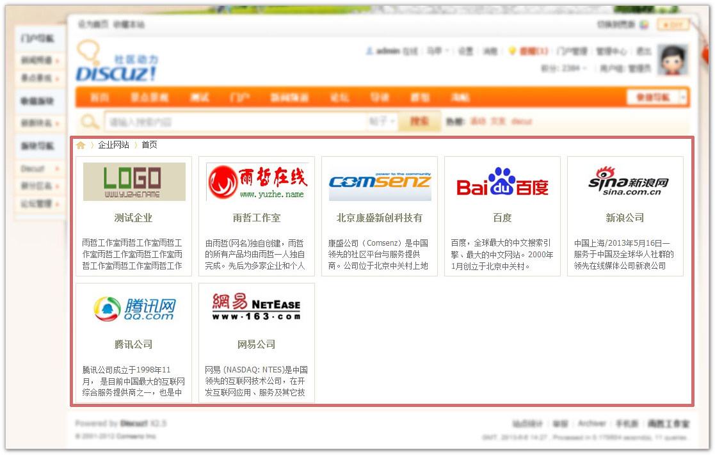Click the description under 测试企业
This screenshot has width=715, height=455.
tap(133, 255)
